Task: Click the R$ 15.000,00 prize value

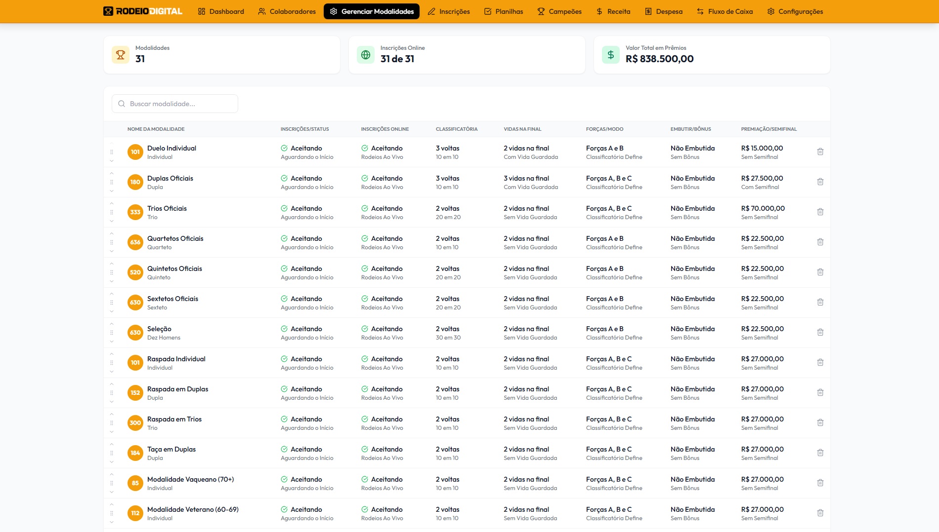Action: (762, 148)
